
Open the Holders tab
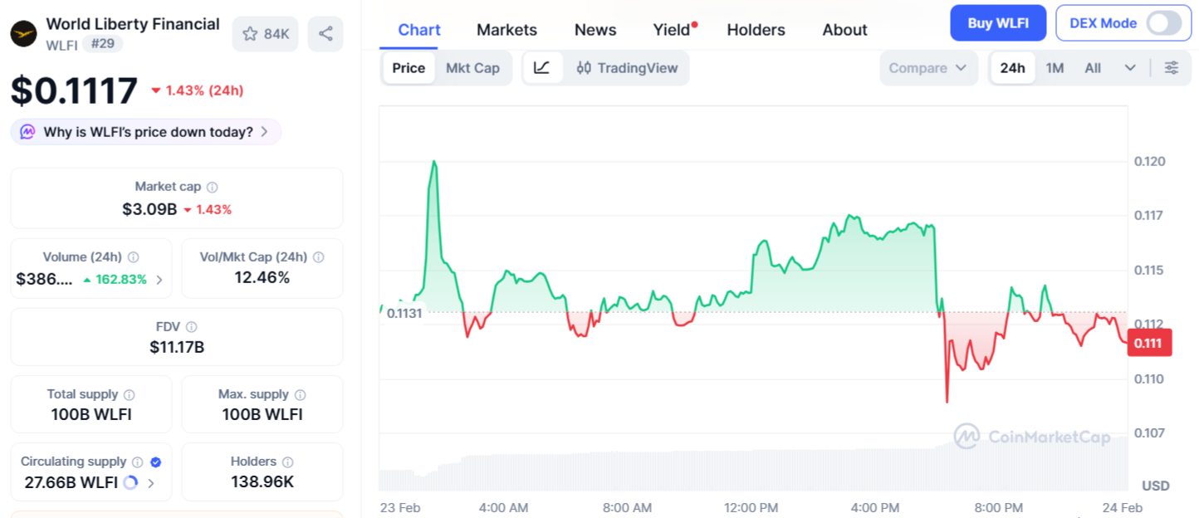[756, 30]
